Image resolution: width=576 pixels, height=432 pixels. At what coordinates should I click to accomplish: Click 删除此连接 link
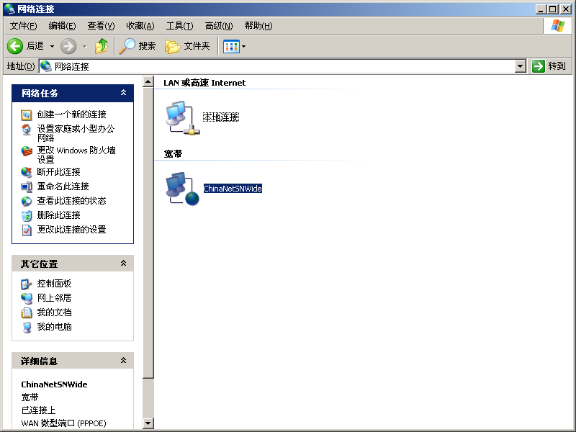[59, 215]
